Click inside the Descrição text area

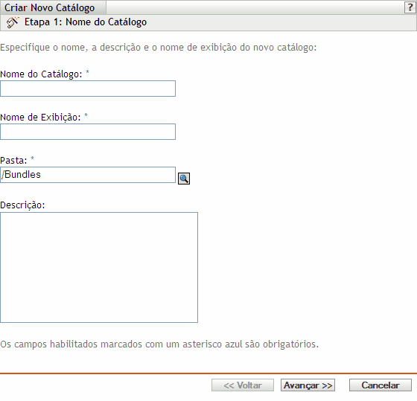99,267
